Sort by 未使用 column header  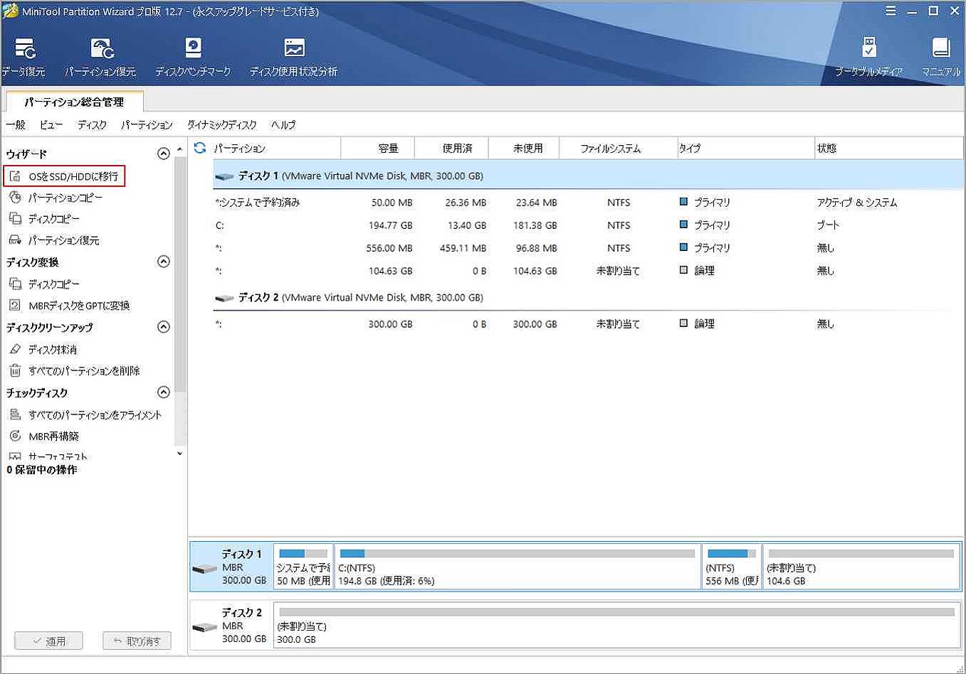(x=524, y=148)
